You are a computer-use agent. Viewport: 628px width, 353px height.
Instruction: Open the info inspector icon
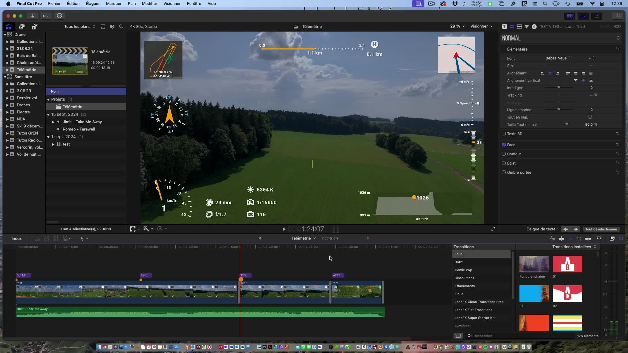[x=534, y=27]
